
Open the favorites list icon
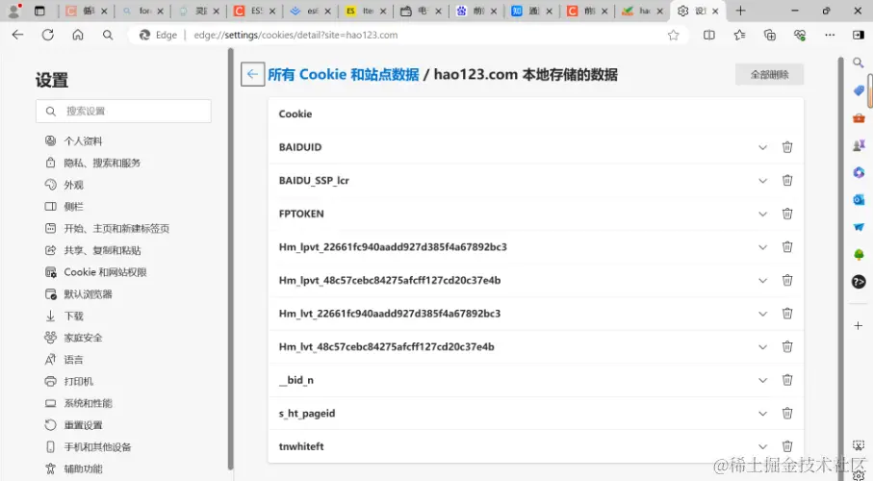pyautogui.click(x=739, y=35)
